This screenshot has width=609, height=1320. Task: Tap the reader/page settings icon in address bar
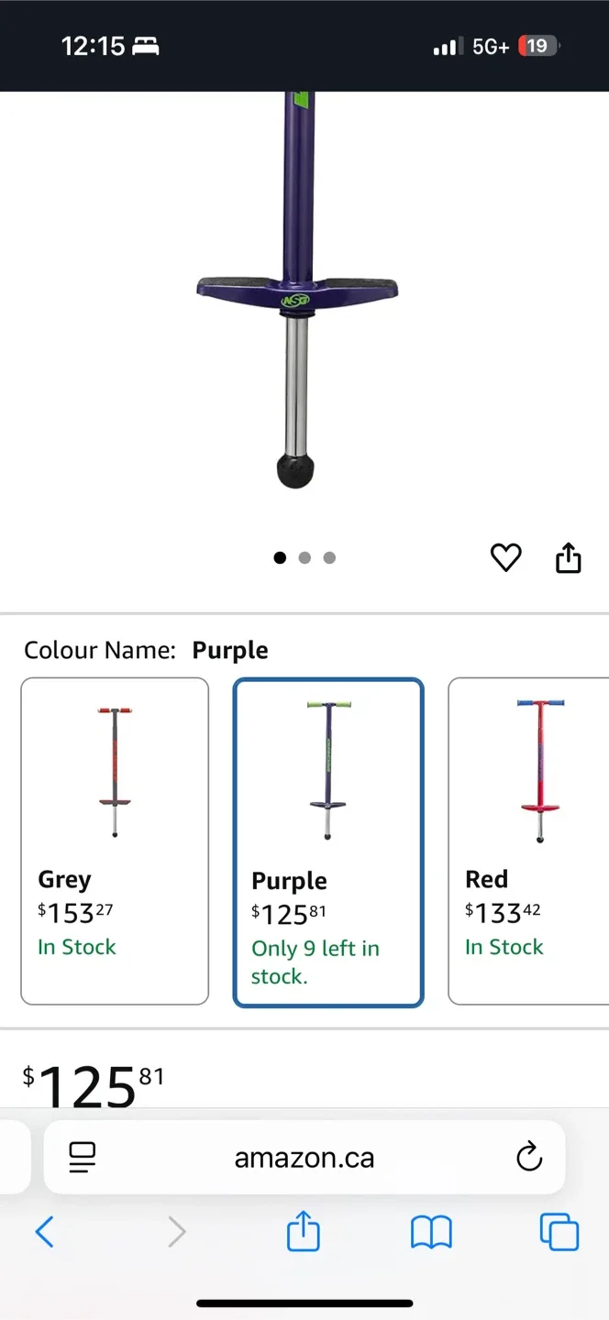point(82,1157)
